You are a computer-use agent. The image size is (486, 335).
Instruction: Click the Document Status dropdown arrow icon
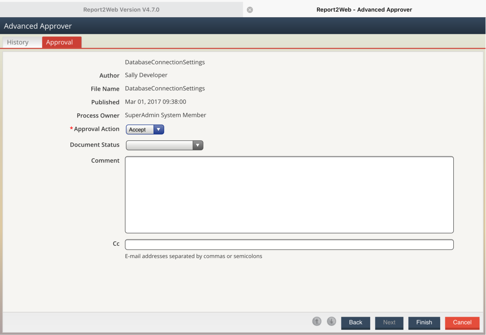(198, 145)
